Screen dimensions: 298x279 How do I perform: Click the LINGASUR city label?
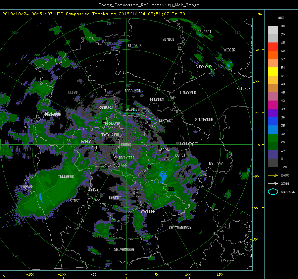[x=188, y=93]
